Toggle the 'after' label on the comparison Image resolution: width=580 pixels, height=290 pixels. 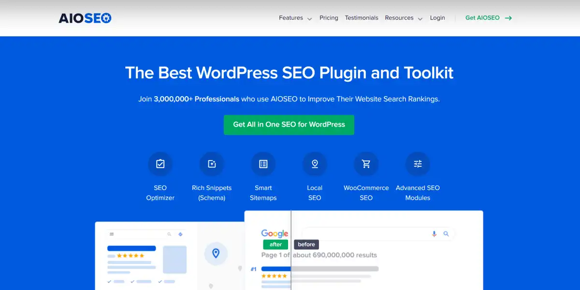[x=275, y=244]
